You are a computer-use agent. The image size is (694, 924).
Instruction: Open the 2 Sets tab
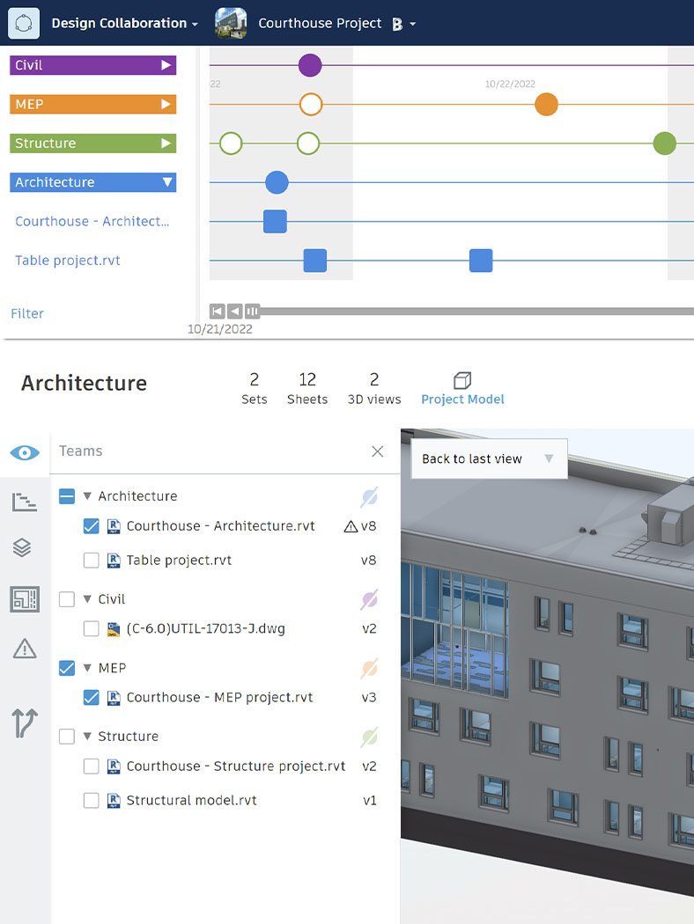255,388
